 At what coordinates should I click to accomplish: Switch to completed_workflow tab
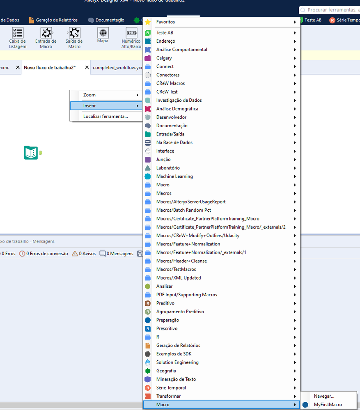(x=117, y=67)
